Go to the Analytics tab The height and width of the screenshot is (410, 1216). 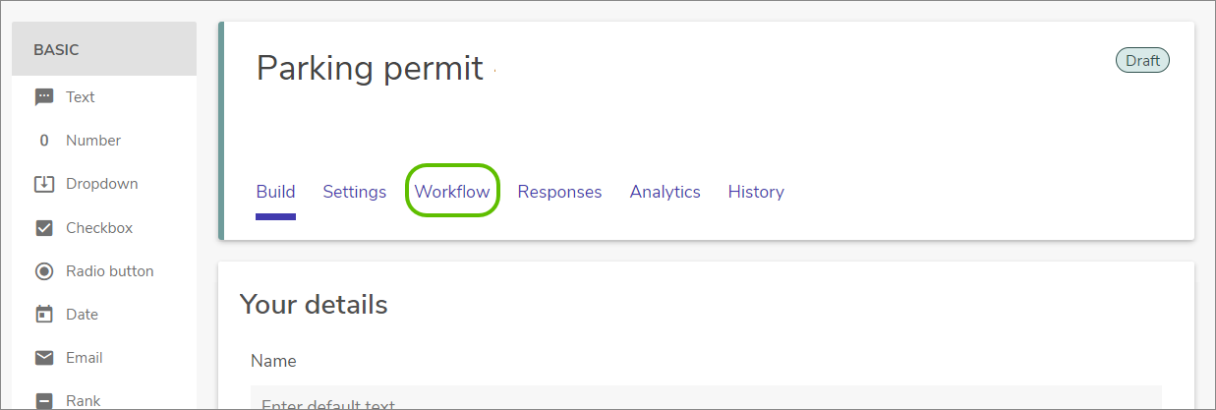click(666, 192)
